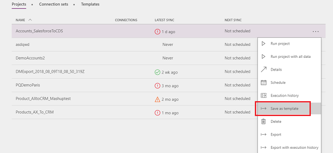Open the ellipsis menu for Accounts_SalesforceToCDS
This screenshot has width=333, height=153.
[315, 31]
